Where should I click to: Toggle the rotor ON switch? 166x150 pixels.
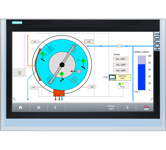(x=20, y=73)
